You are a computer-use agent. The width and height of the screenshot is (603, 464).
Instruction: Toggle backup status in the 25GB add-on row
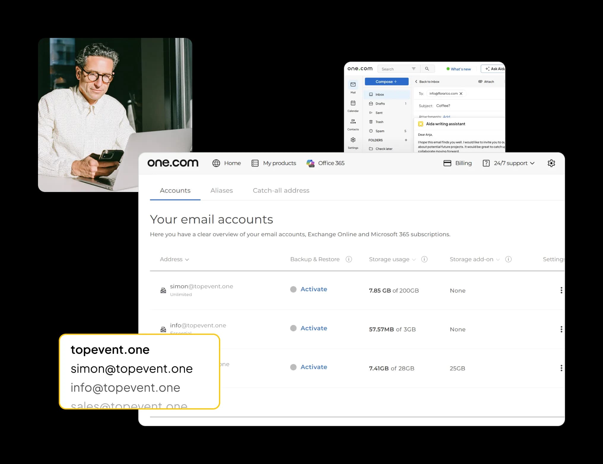293,367
